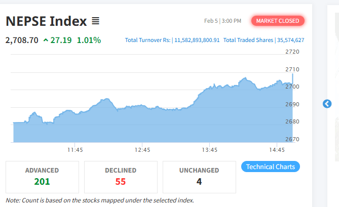Select the DECLINED 55 box
Image resolution: width=339 pixels, height=207 pixels.
click(x=121, y=177)
